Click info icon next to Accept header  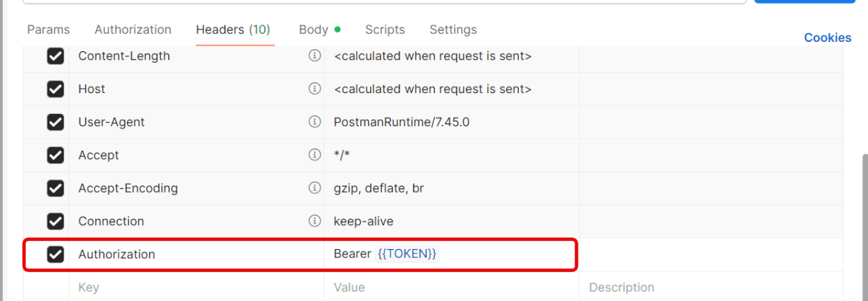click(x=315, y=155)
